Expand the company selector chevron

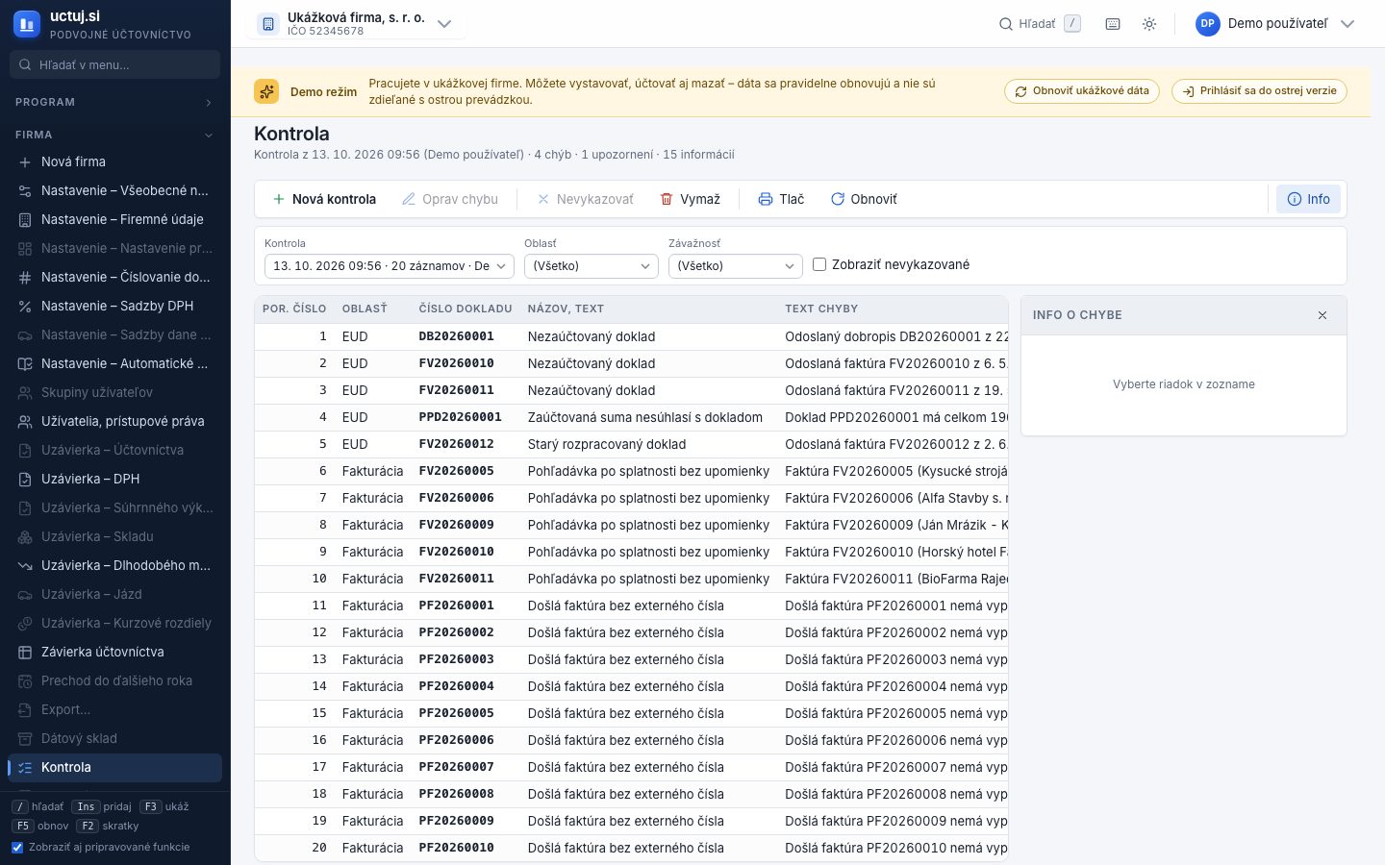444,24
